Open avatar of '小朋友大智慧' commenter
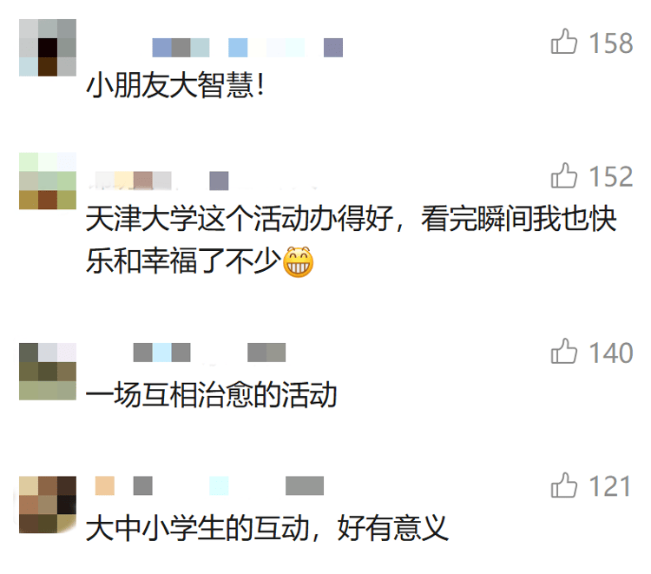 (48, 48)
